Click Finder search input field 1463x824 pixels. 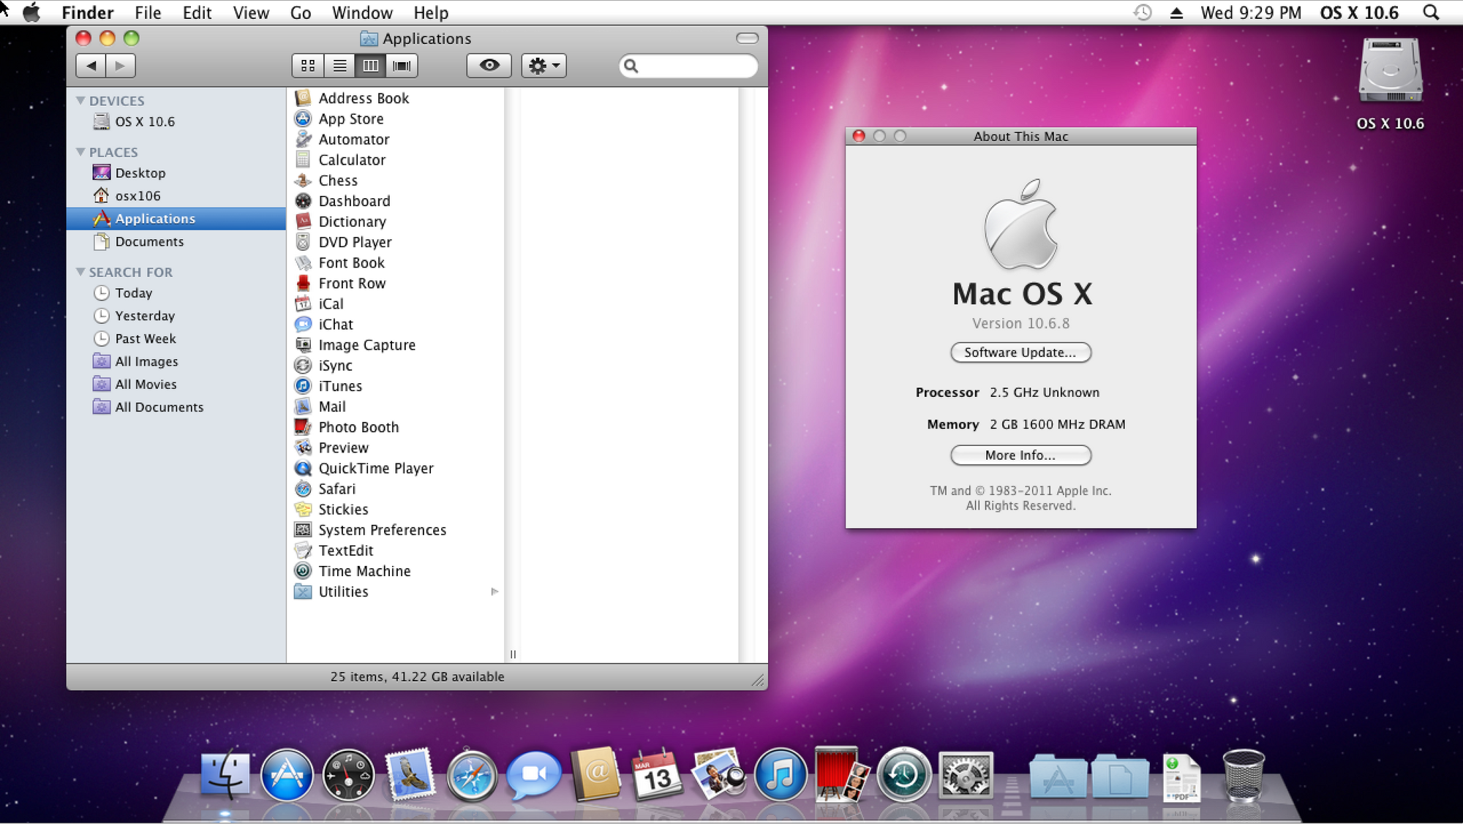click(688, 65)
